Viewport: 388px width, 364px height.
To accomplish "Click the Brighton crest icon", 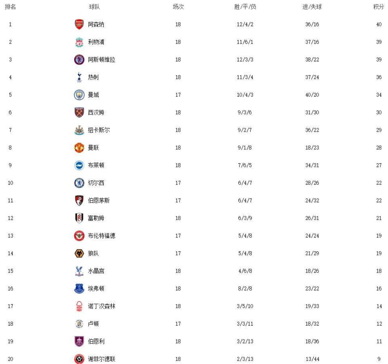I will pos(79,165).
